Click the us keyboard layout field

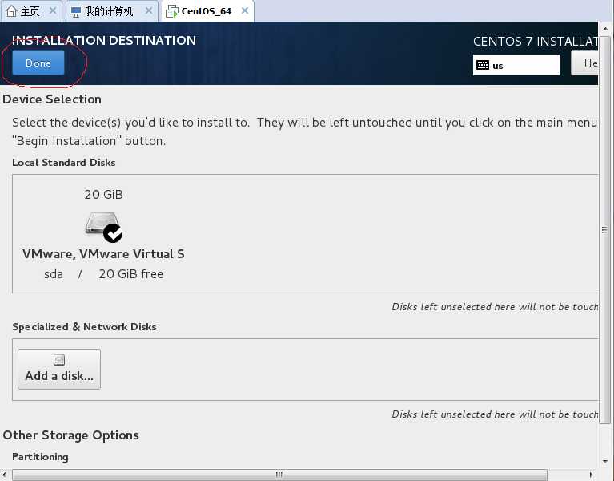[516, 65]
